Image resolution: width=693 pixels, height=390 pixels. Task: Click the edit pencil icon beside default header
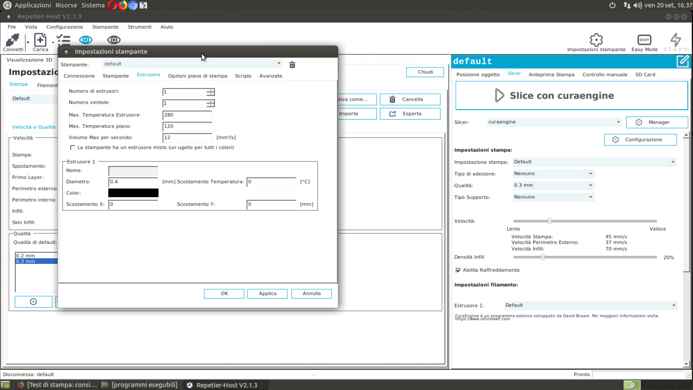pyautogui.click(x=683, y=61)
